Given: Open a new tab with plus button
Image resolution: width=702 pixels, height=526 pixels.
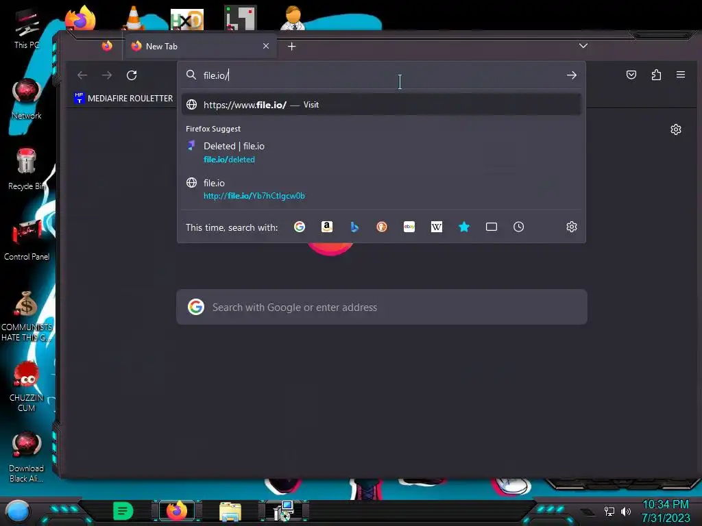Looking at the screenshot, I should (x=291, y=46).
